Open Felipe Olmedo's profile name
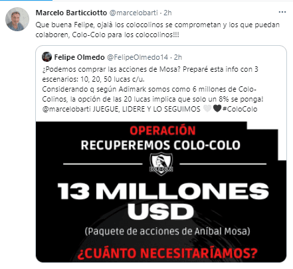The width and height of the screenshot is (293, 269). coord(79,57)
